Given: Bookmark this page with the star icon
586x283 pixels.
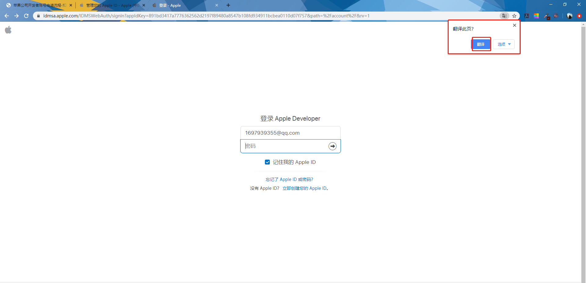Looking at the screenshot, I should tap(514, 16).
